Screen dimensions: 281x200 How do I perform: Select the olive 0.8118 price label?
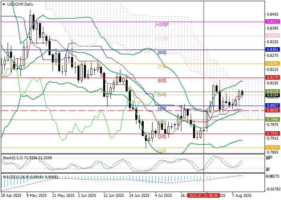click(x=273, y=92)
